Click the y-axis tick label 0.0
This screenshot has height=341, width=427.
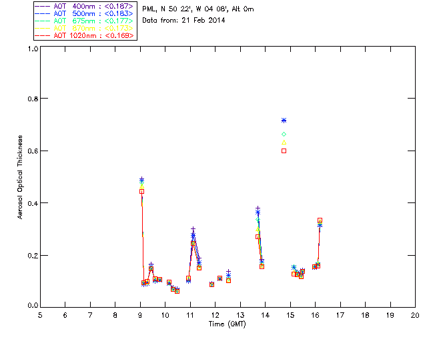33,306
